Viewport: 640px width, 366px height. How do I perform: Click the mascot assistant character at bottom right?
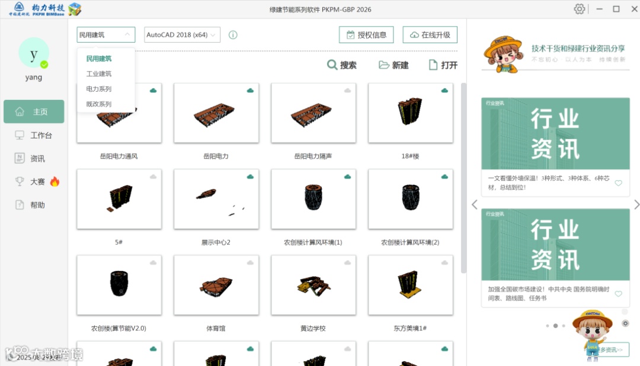point(592,335)
